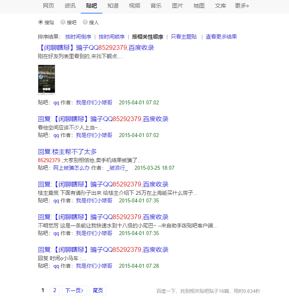
Task: Open reply result with snippet 不明觉厉
Action: pos(103,217)
